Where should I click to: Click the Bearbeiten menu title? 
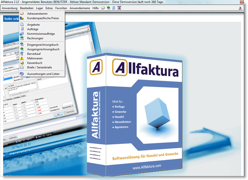coord(27,8)
